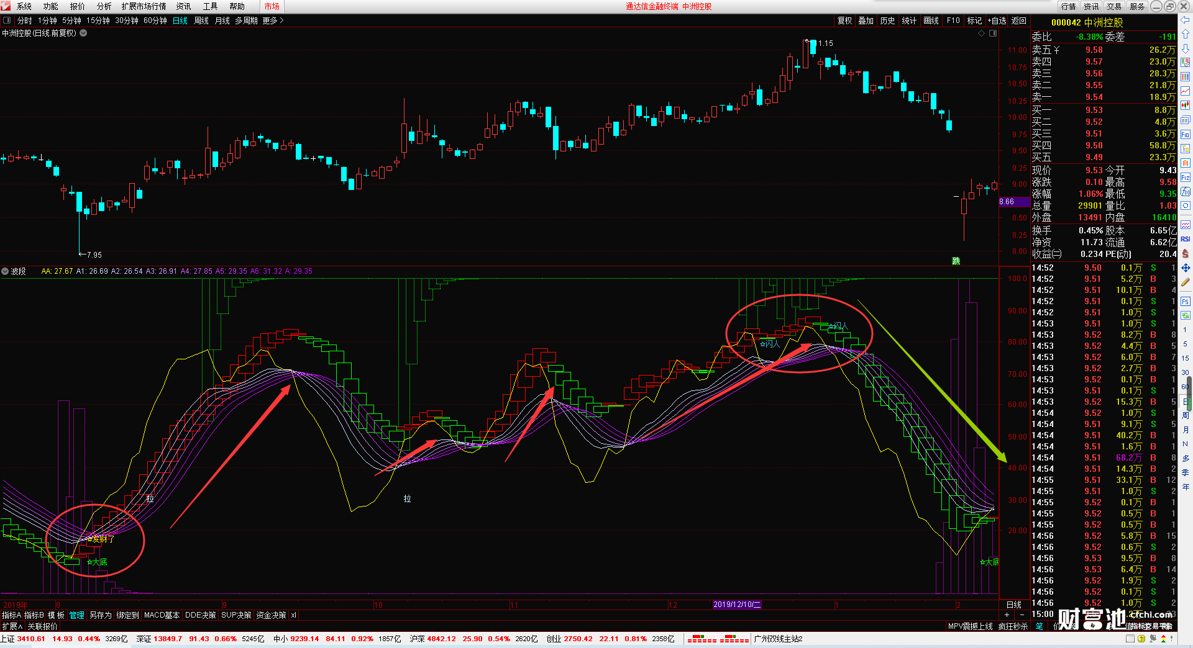1193x648 pixels.
Task: Expand the 指标A indicator list
Action: coord(11,615)
